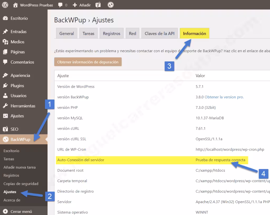Open Usuarios menu item
This screenshot has width=270, height=215.
(x=19, y=96)
